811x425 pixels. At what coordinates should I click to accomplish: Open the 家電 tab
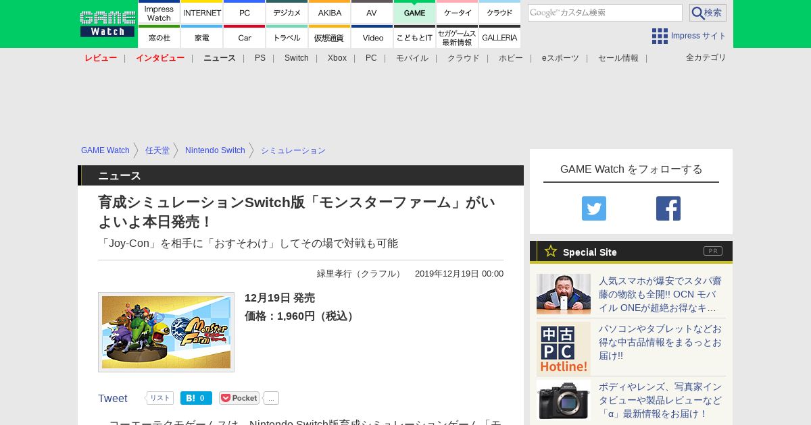pyautogui.click(x=202, y=37)
